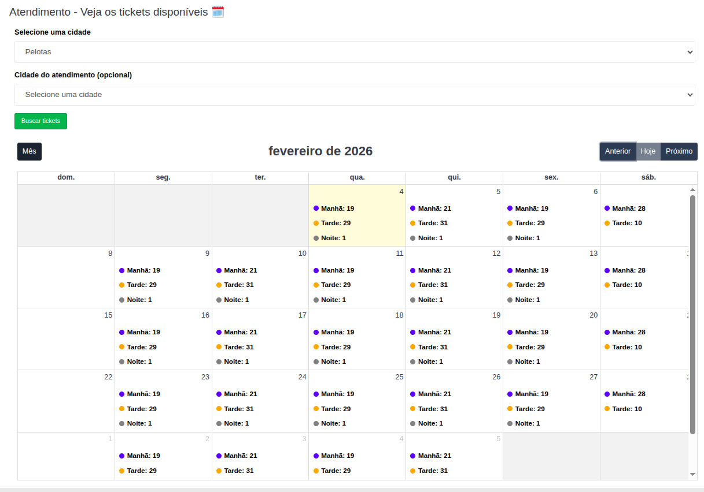
Task: Click day number 20 in the calendar
Action: click(594, 315)
